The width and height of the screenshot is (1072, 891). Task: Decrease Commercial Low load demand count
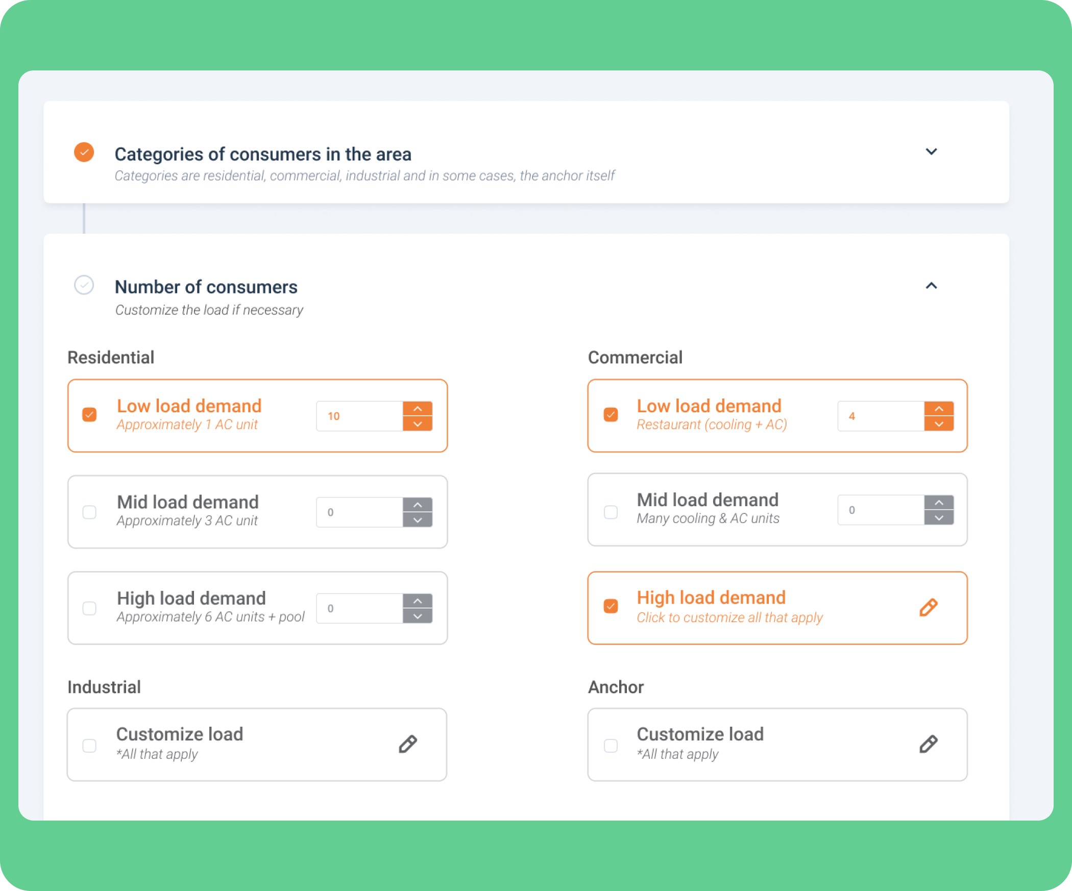click(x=939, y=424)
